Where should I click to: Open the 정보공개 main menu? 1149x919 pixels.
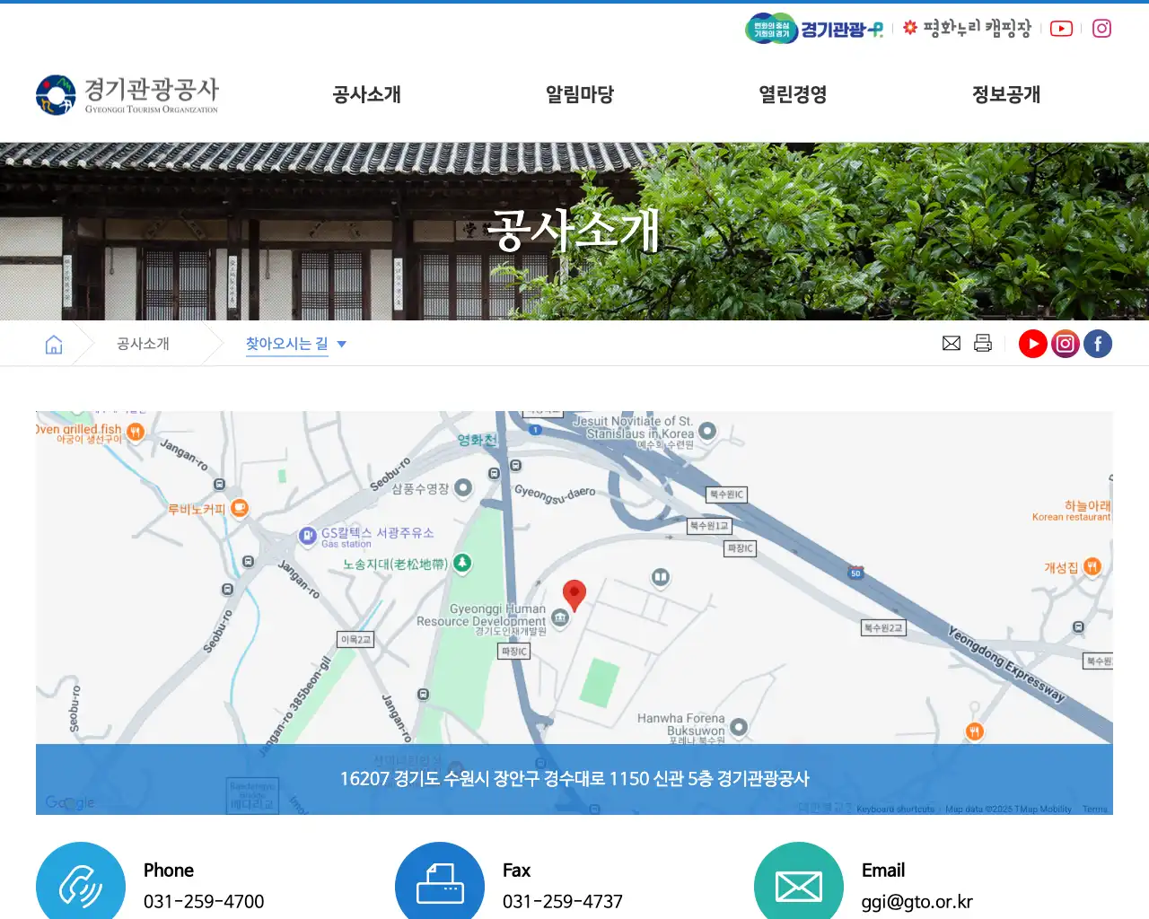coord(1006,94)
